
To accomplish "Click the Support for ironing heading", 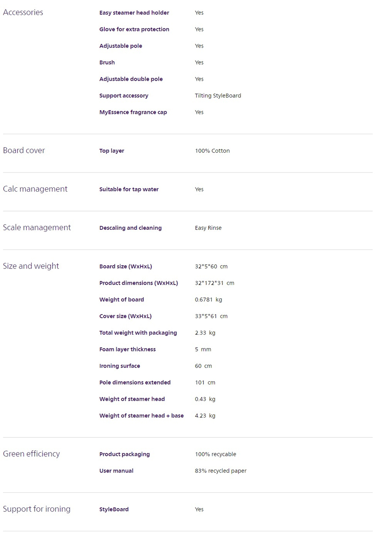I will [x=37, y=509].
